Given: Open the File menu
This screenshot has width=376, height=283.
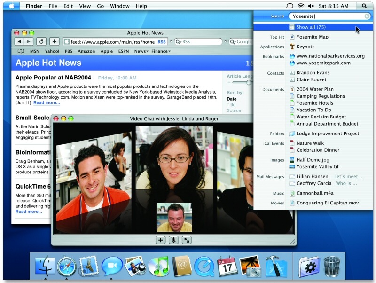Looking at the screenshot, I should (53, 6).
